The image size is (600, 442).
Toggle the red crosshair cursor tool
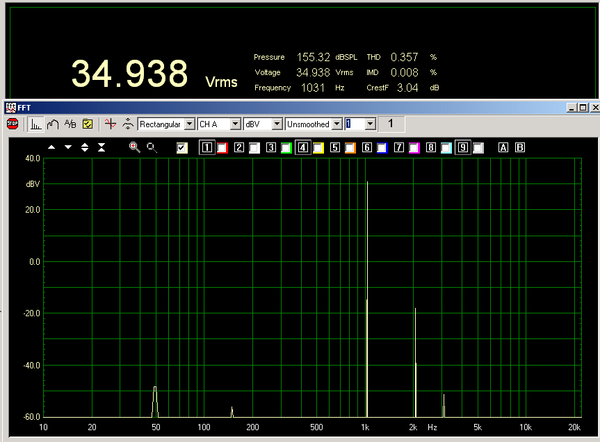pos(110,124)
